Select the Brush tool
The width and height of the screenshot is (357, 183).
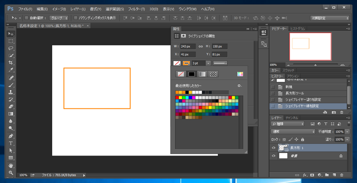coord(11,85)
